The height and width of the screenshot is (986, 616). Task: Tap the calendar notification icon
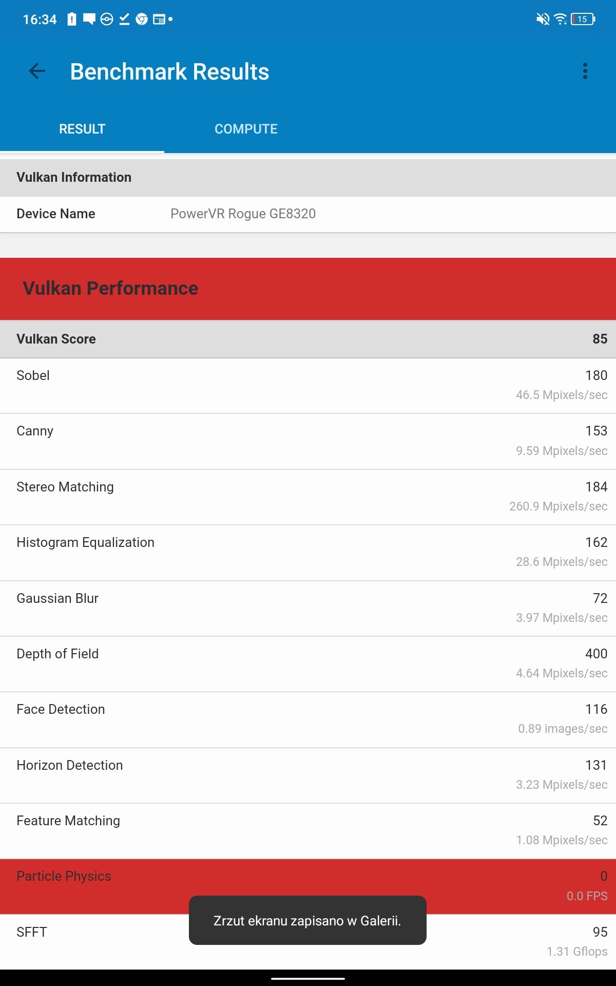(159, 20)
